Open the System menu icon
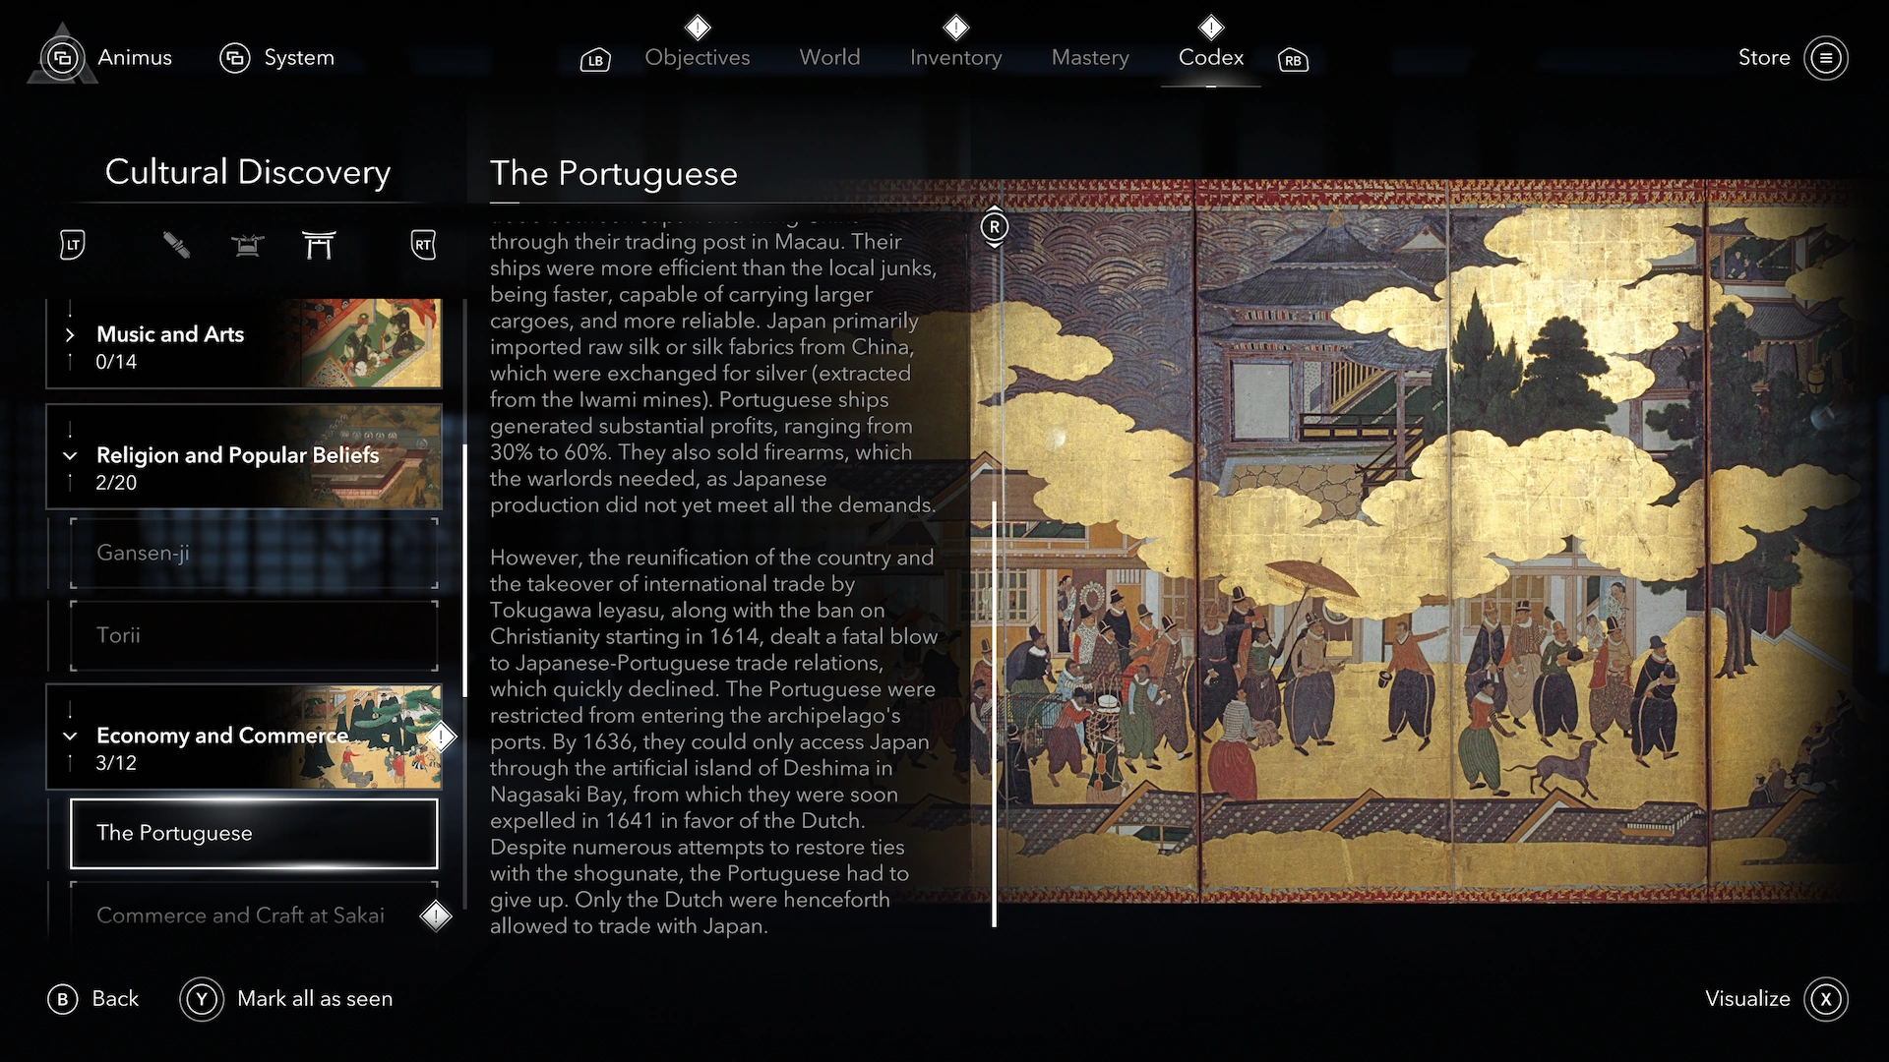 [234, 58]
